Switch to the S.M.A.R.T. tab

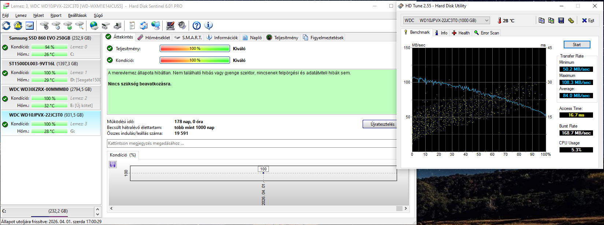pos(188,37)
